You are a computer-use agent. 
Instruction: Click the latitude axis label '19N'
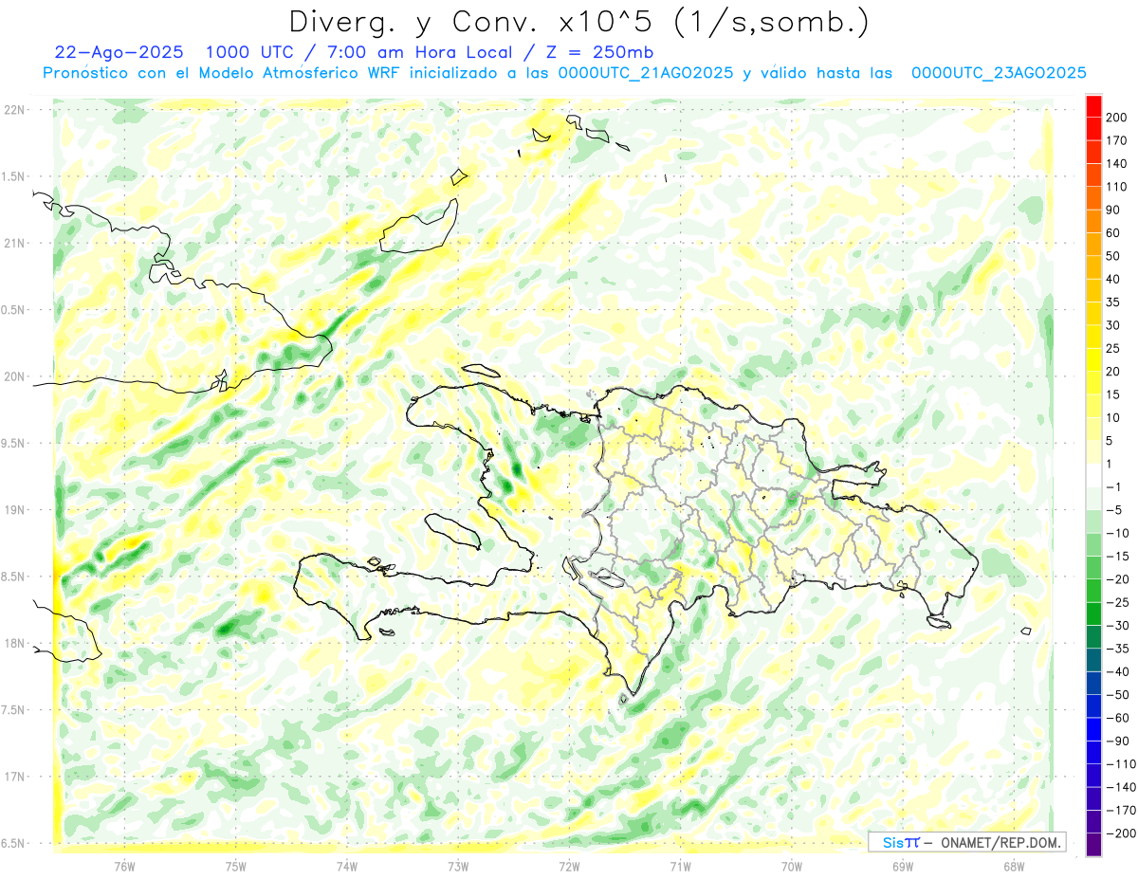coord(15,510)
